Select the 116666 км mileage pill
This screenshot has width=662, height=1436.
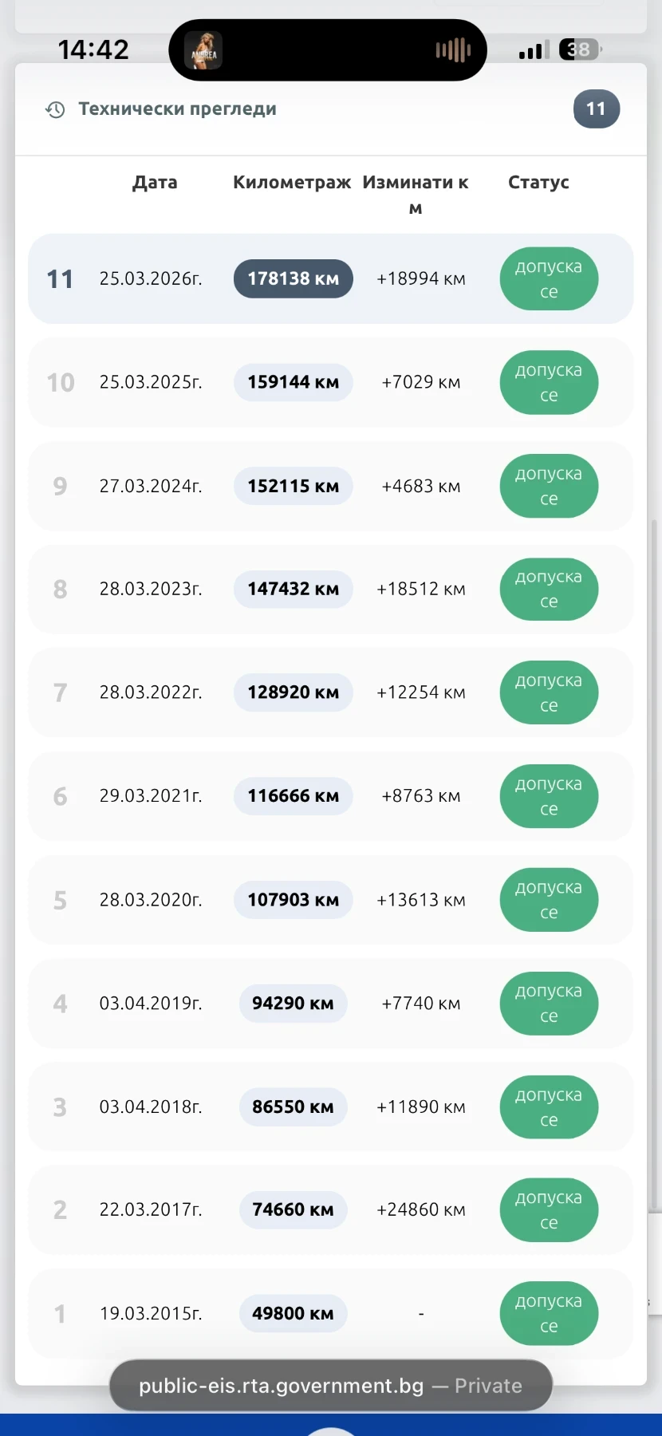coord(293,796)
